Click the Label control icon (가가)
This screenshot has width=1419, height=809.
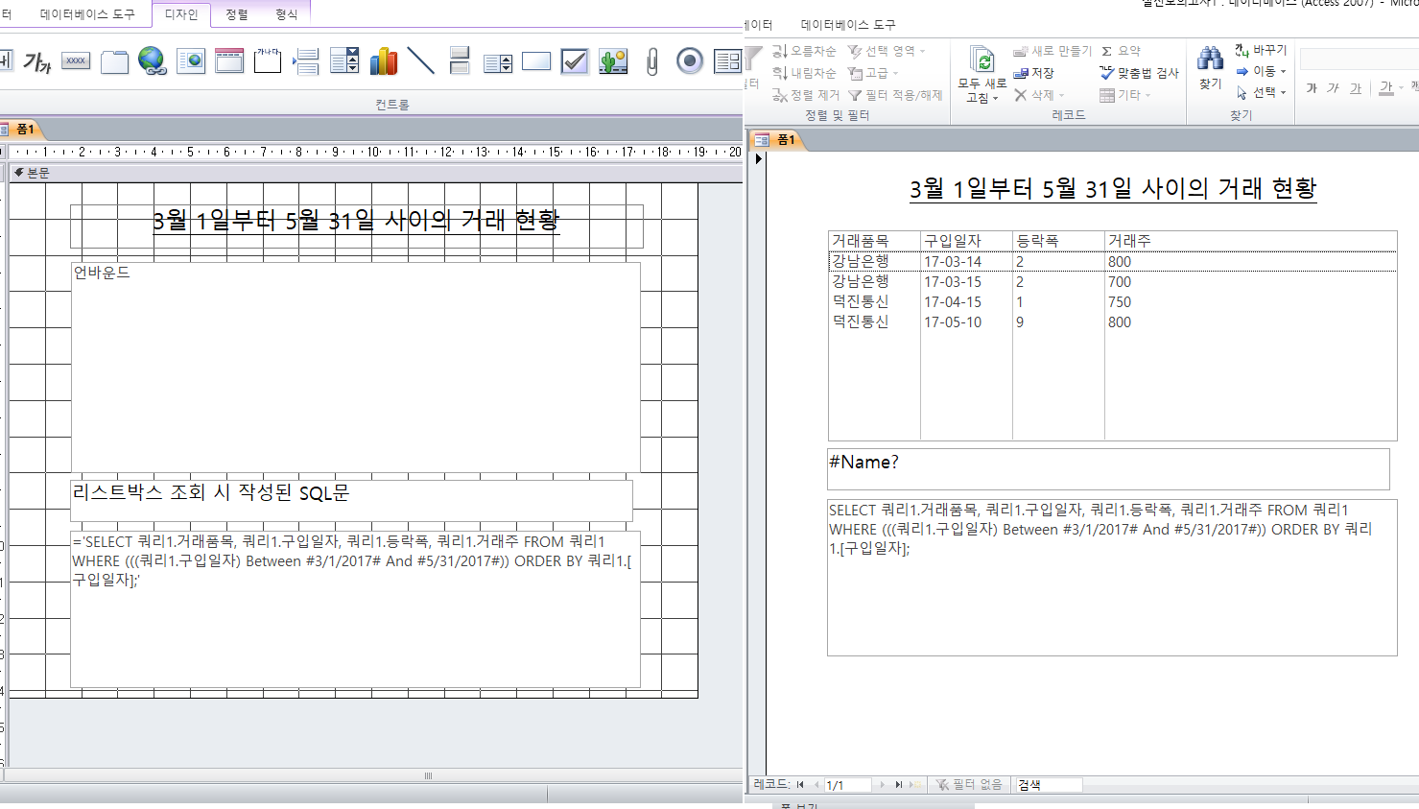(x=36, y=62)
